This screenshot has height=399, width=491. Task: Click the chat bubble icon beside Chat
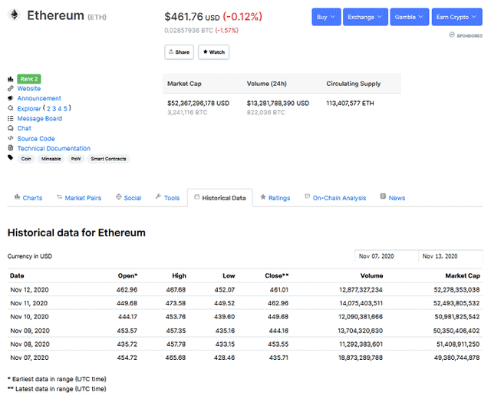coord(11,128)
